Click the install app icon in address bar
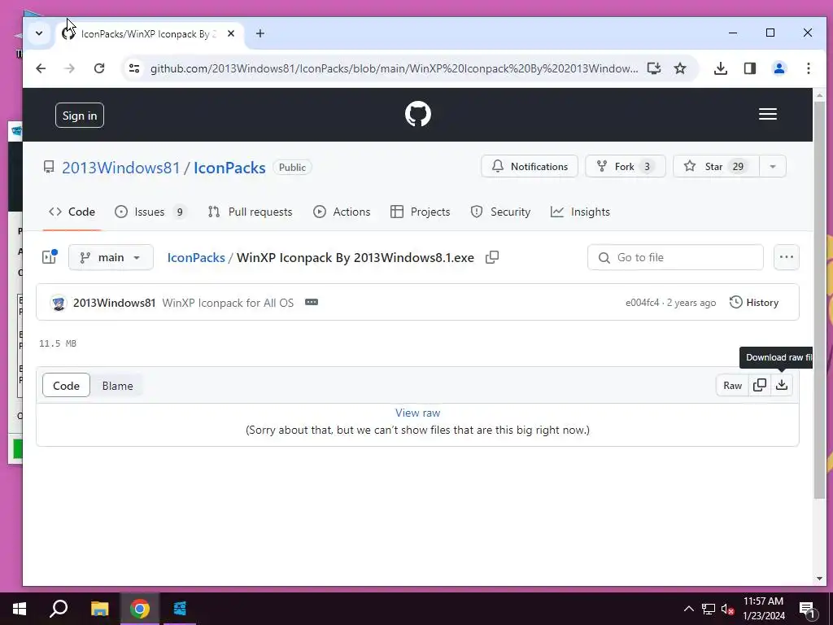833x625 pixels. click(x=654, y=68)
